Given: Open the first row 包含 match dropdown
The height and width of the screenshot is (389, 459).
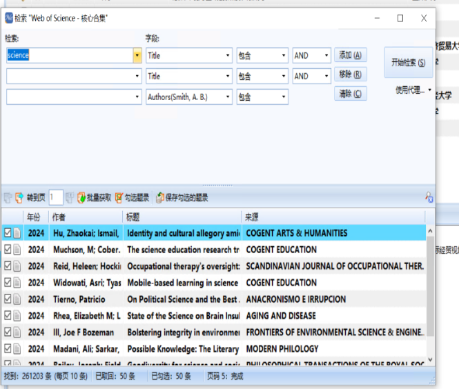Looking at the screenshot, I should point(284,56).
